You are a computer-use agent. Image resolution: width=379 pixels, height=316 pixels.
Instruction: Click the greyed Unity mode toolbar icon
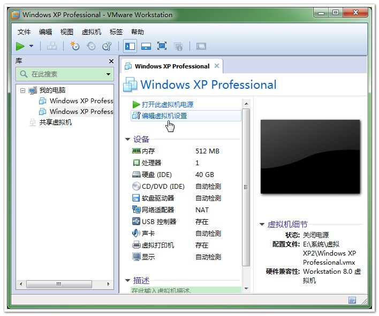[178, 46]
